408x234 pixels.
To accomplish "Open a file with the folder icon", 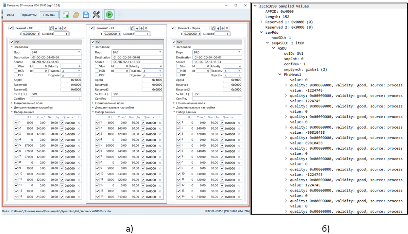I will [x=76, y=15].
